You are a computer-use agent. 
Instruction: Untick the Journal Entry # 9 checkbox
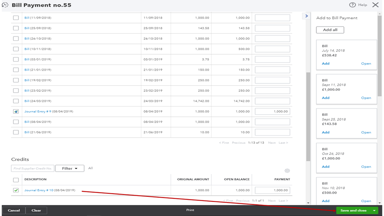click(16, 111)
